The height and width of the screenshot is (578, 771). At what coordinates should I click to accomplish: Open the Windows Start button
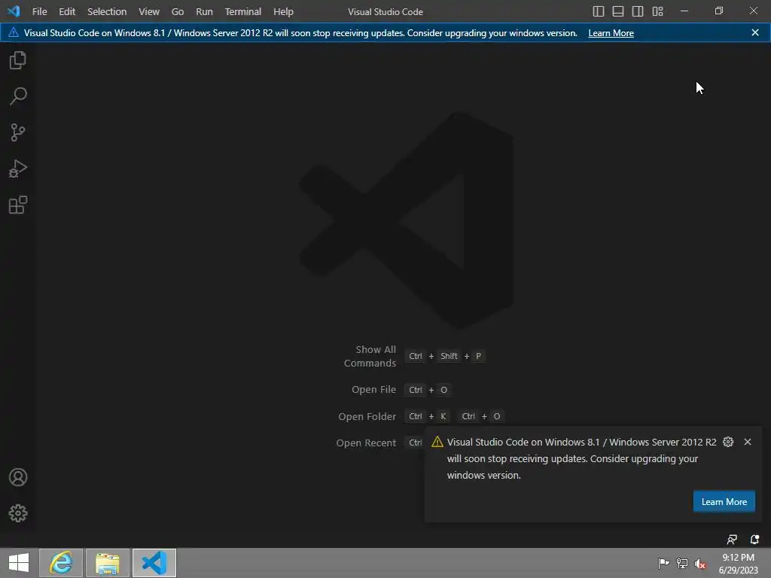[x=19, y=563]
